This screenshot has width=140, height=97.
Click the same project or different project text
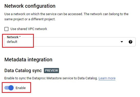click(x=30, y=19)
